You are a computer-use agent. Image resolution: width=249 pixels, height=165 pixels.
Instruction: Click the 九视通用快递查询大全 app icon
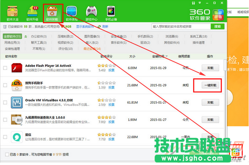click(x=17, y=120)
